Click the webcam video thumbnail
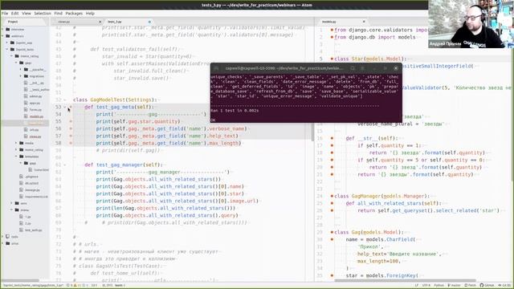 [471, 24]
